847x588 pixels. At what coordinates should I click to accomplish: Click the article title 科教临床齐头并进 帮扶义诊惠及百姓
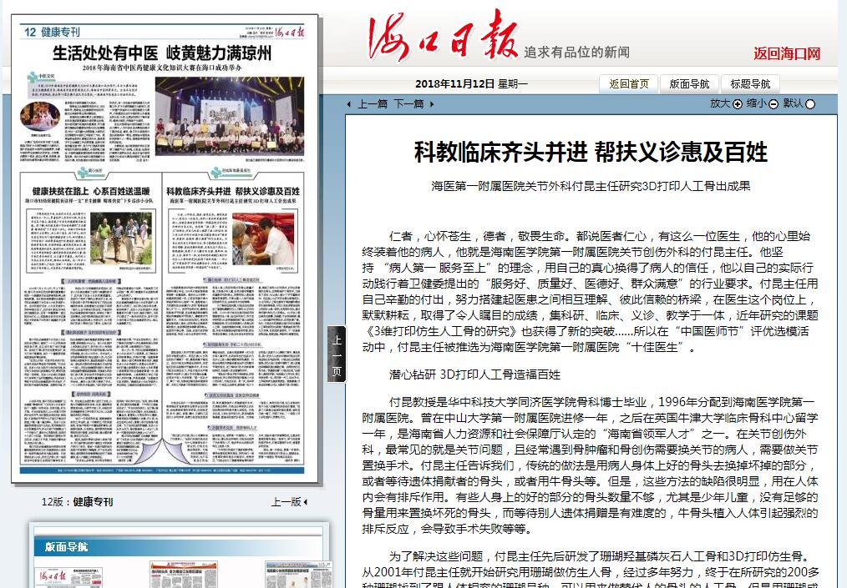tap(591, 152)
